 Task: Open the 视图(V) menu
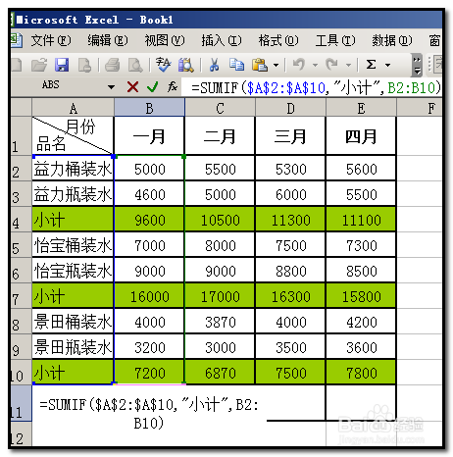[165, 40]
